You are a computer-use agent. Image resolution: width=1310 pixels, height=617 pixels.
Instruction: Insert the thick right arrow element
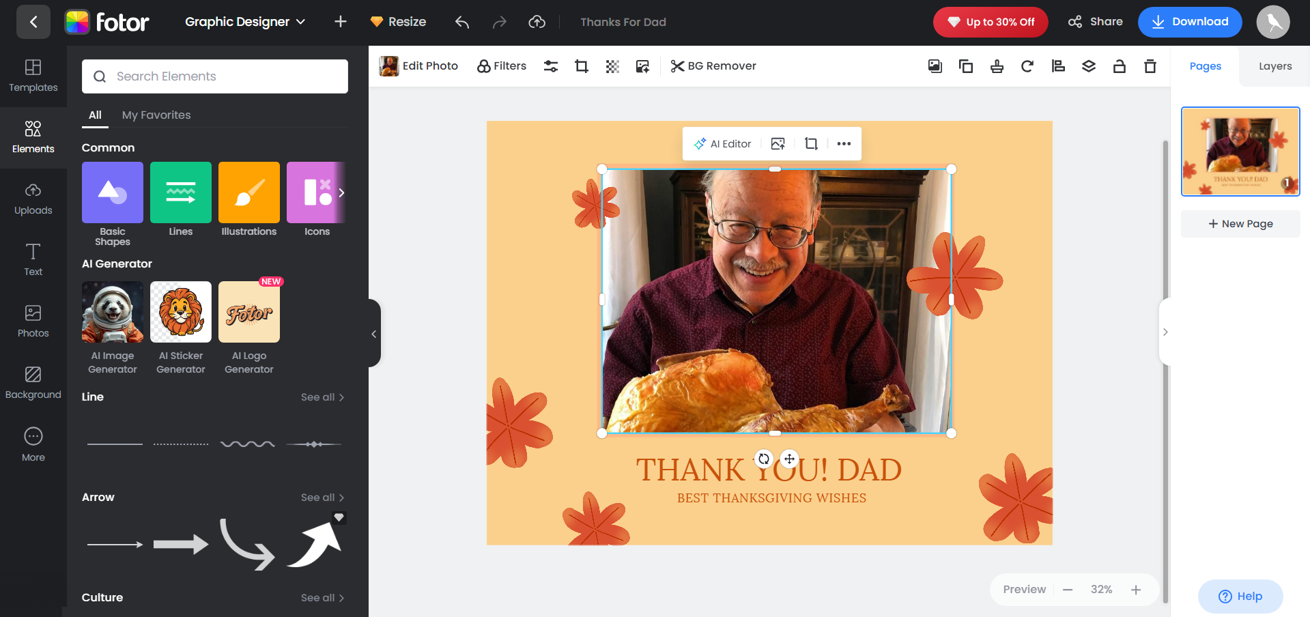click(181, 544)
